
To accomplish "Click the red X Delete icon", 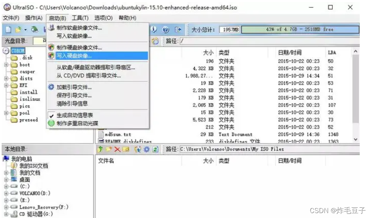I will pos(117,149).
